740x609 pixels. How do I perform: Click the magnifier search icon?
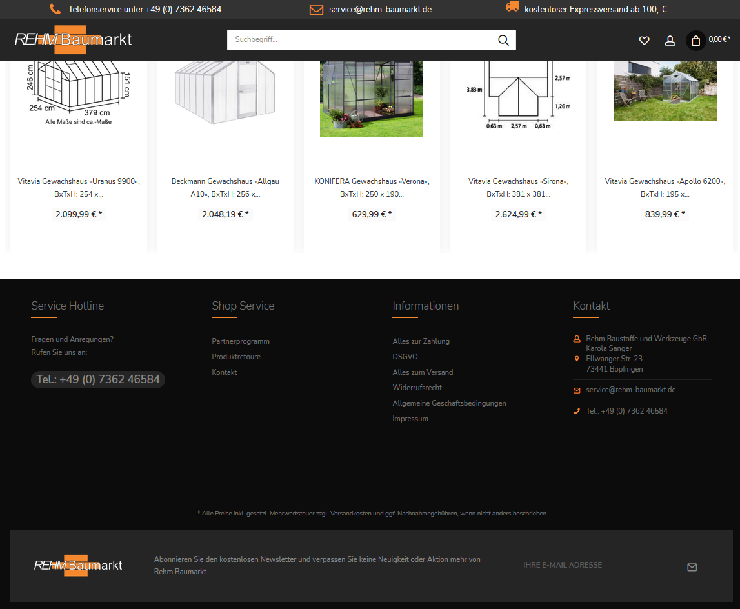(x=504, y=40)
